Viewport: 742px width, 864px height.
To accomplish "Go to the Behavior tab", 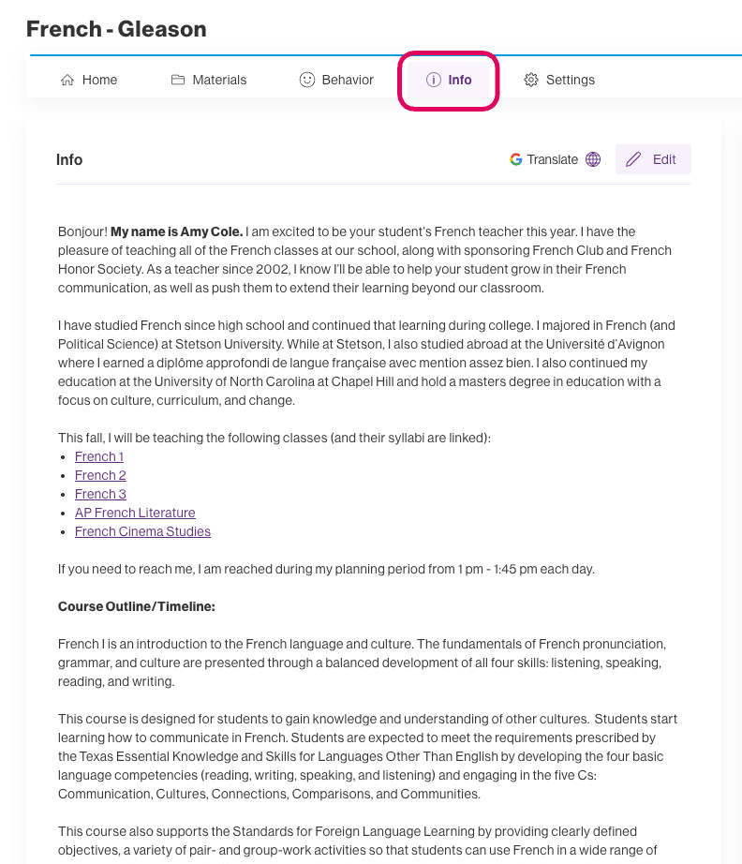I will click(x=347, y=81).
